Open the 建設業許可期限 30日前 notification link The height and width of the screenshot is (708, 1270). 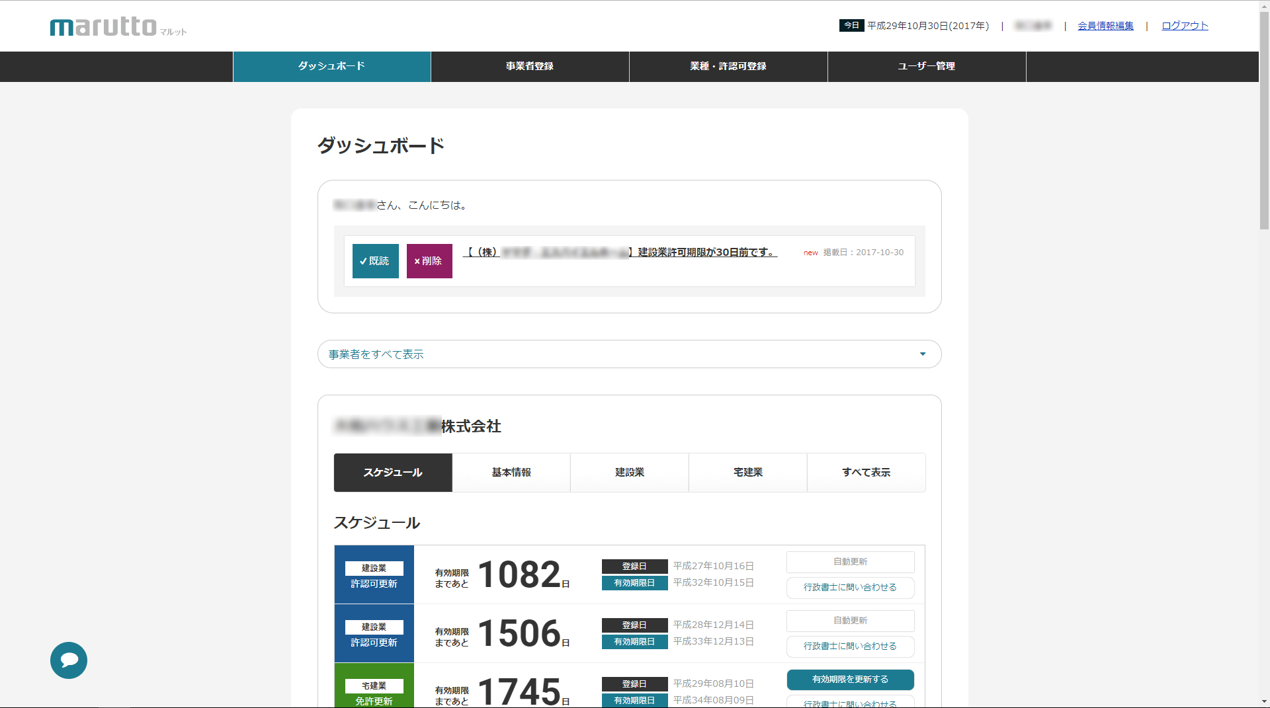[x=620, y=253]
